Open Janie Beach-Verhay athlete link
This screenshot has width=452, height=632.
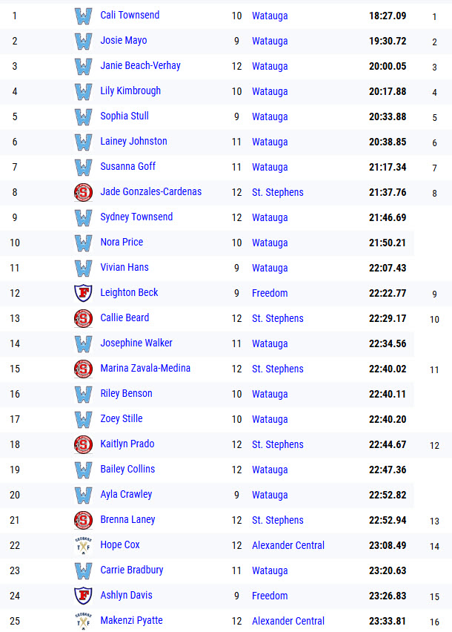point(140,66)
